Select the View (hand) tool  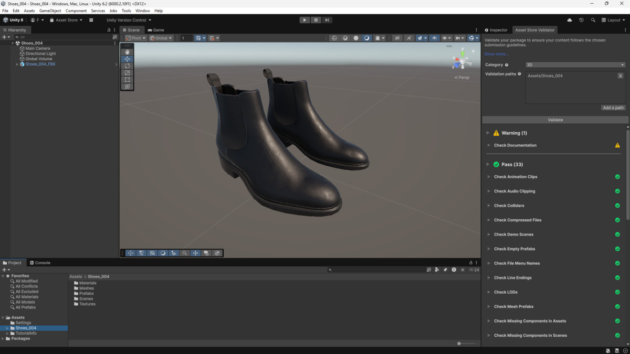coord(127,51)
